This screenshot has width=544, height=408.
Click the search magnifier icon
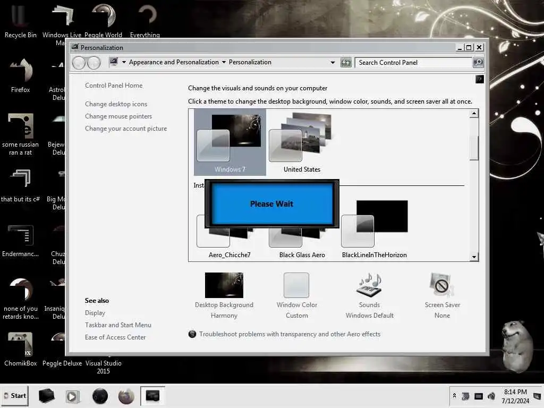coord(478,63)
